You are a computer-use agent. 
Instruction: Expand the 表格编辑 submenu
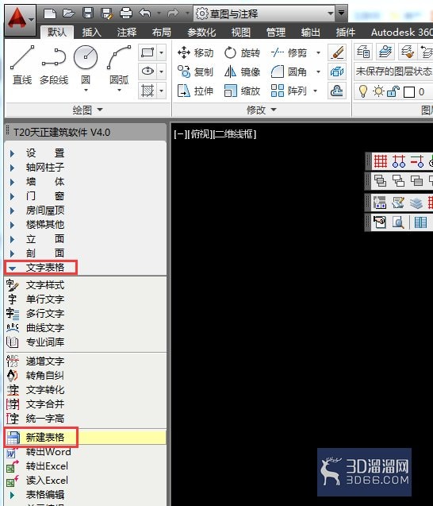12,495
